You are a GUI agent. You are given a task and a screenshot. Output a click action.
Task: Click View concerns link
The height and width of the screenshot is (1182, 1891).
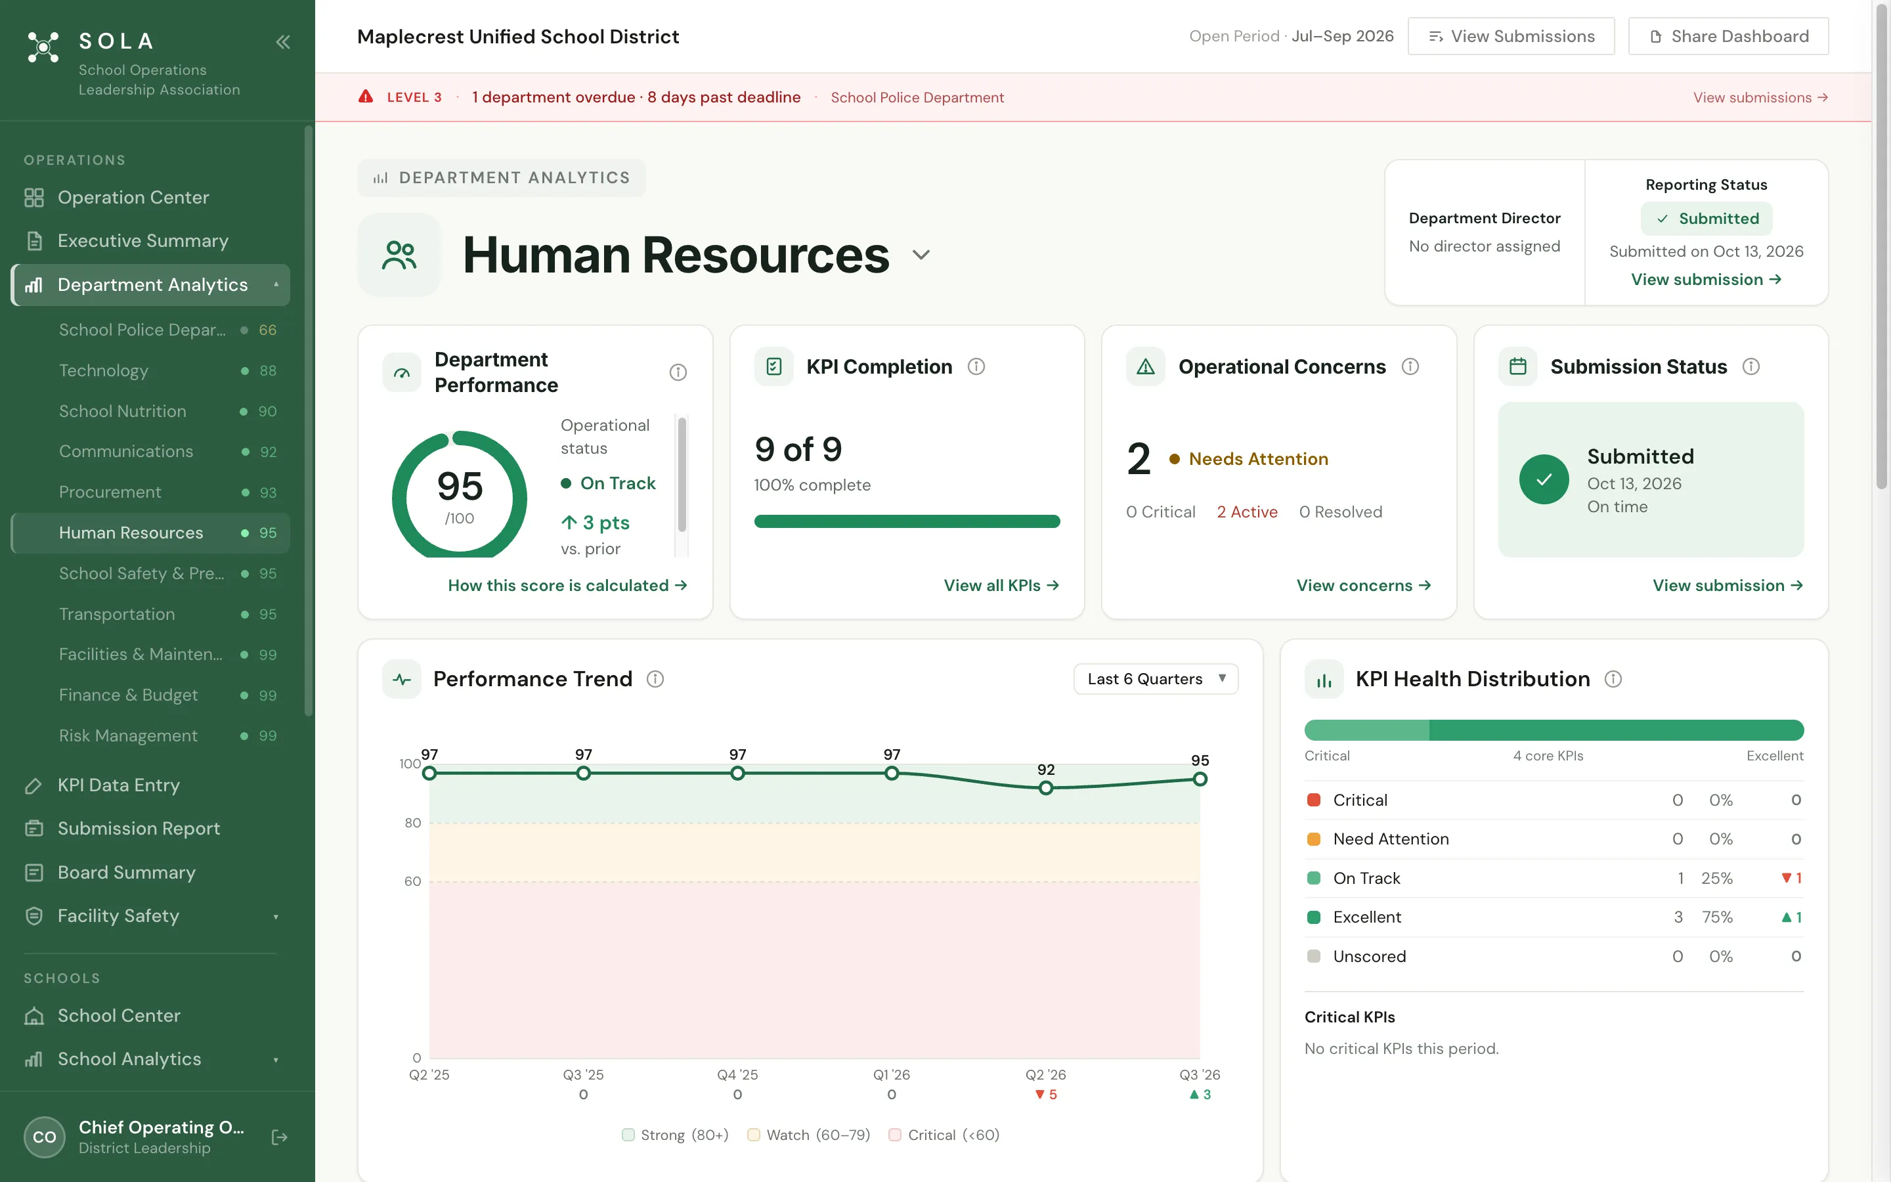pyautogui.click(x=1364, y=586)
